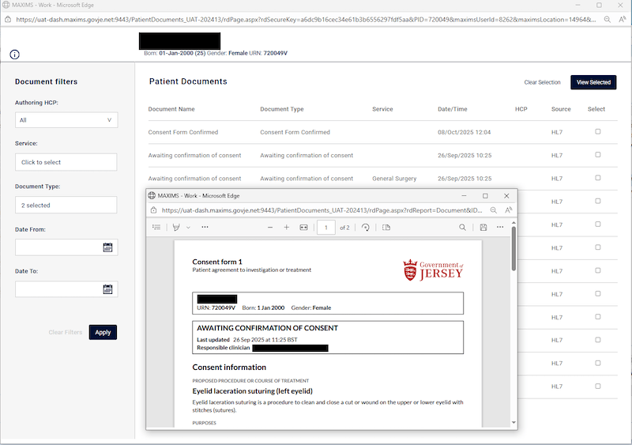
Task: Click the Clear Filters link
Action: pyautogui.click(x=66, y=332)
